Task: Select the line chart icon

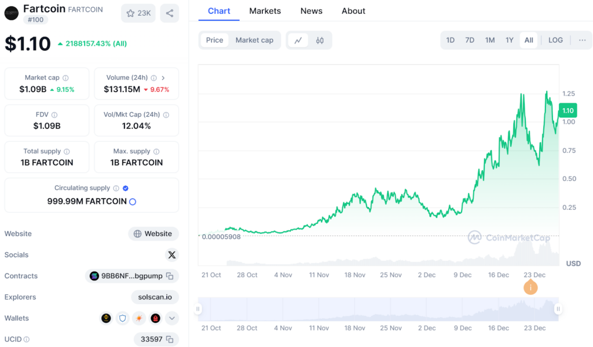Action: tap(298, 40)
